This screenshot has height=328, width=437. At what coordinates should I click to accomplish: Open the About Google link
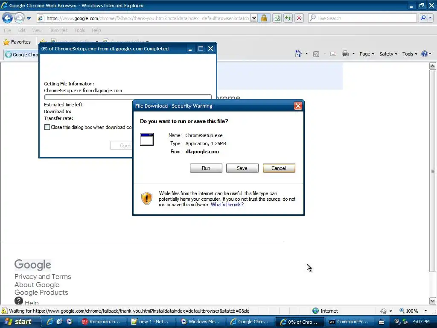point(37,285)
